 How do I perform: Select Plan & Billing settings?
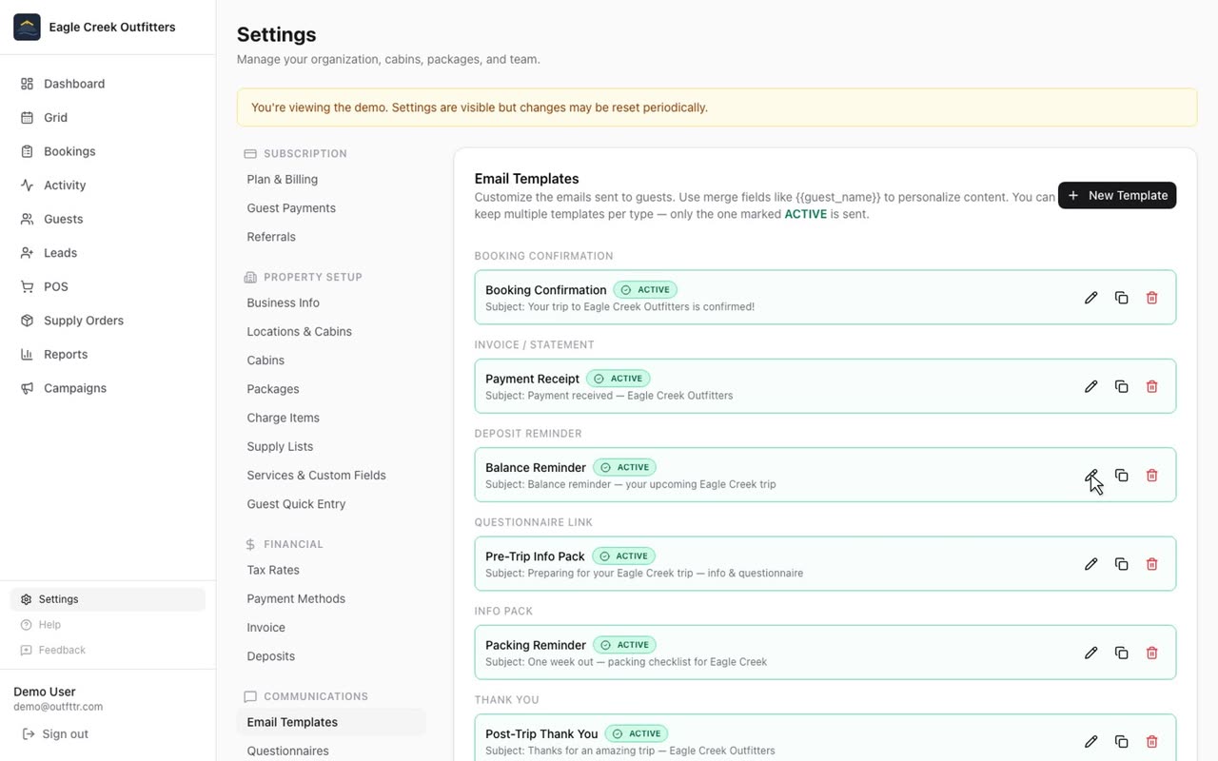point(331,179)
